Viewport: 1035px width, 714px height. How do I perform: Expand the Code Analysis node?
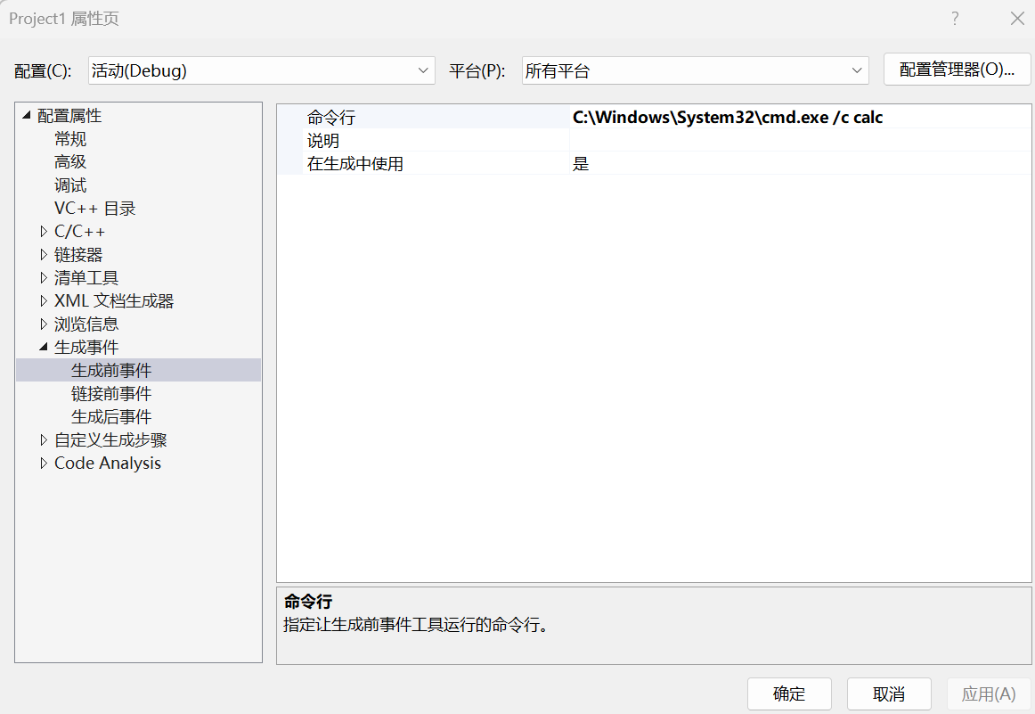coord(44,464)
